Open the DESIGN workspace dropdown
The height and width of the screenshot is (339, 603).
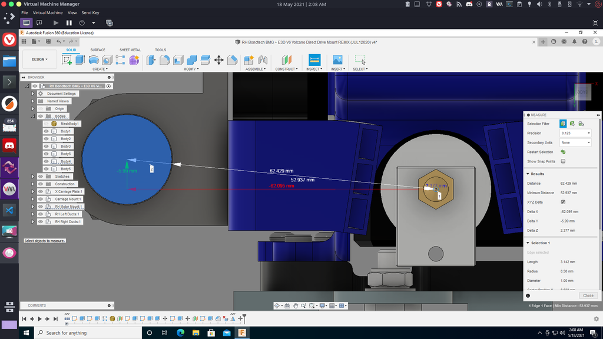[x=39, y=59]
